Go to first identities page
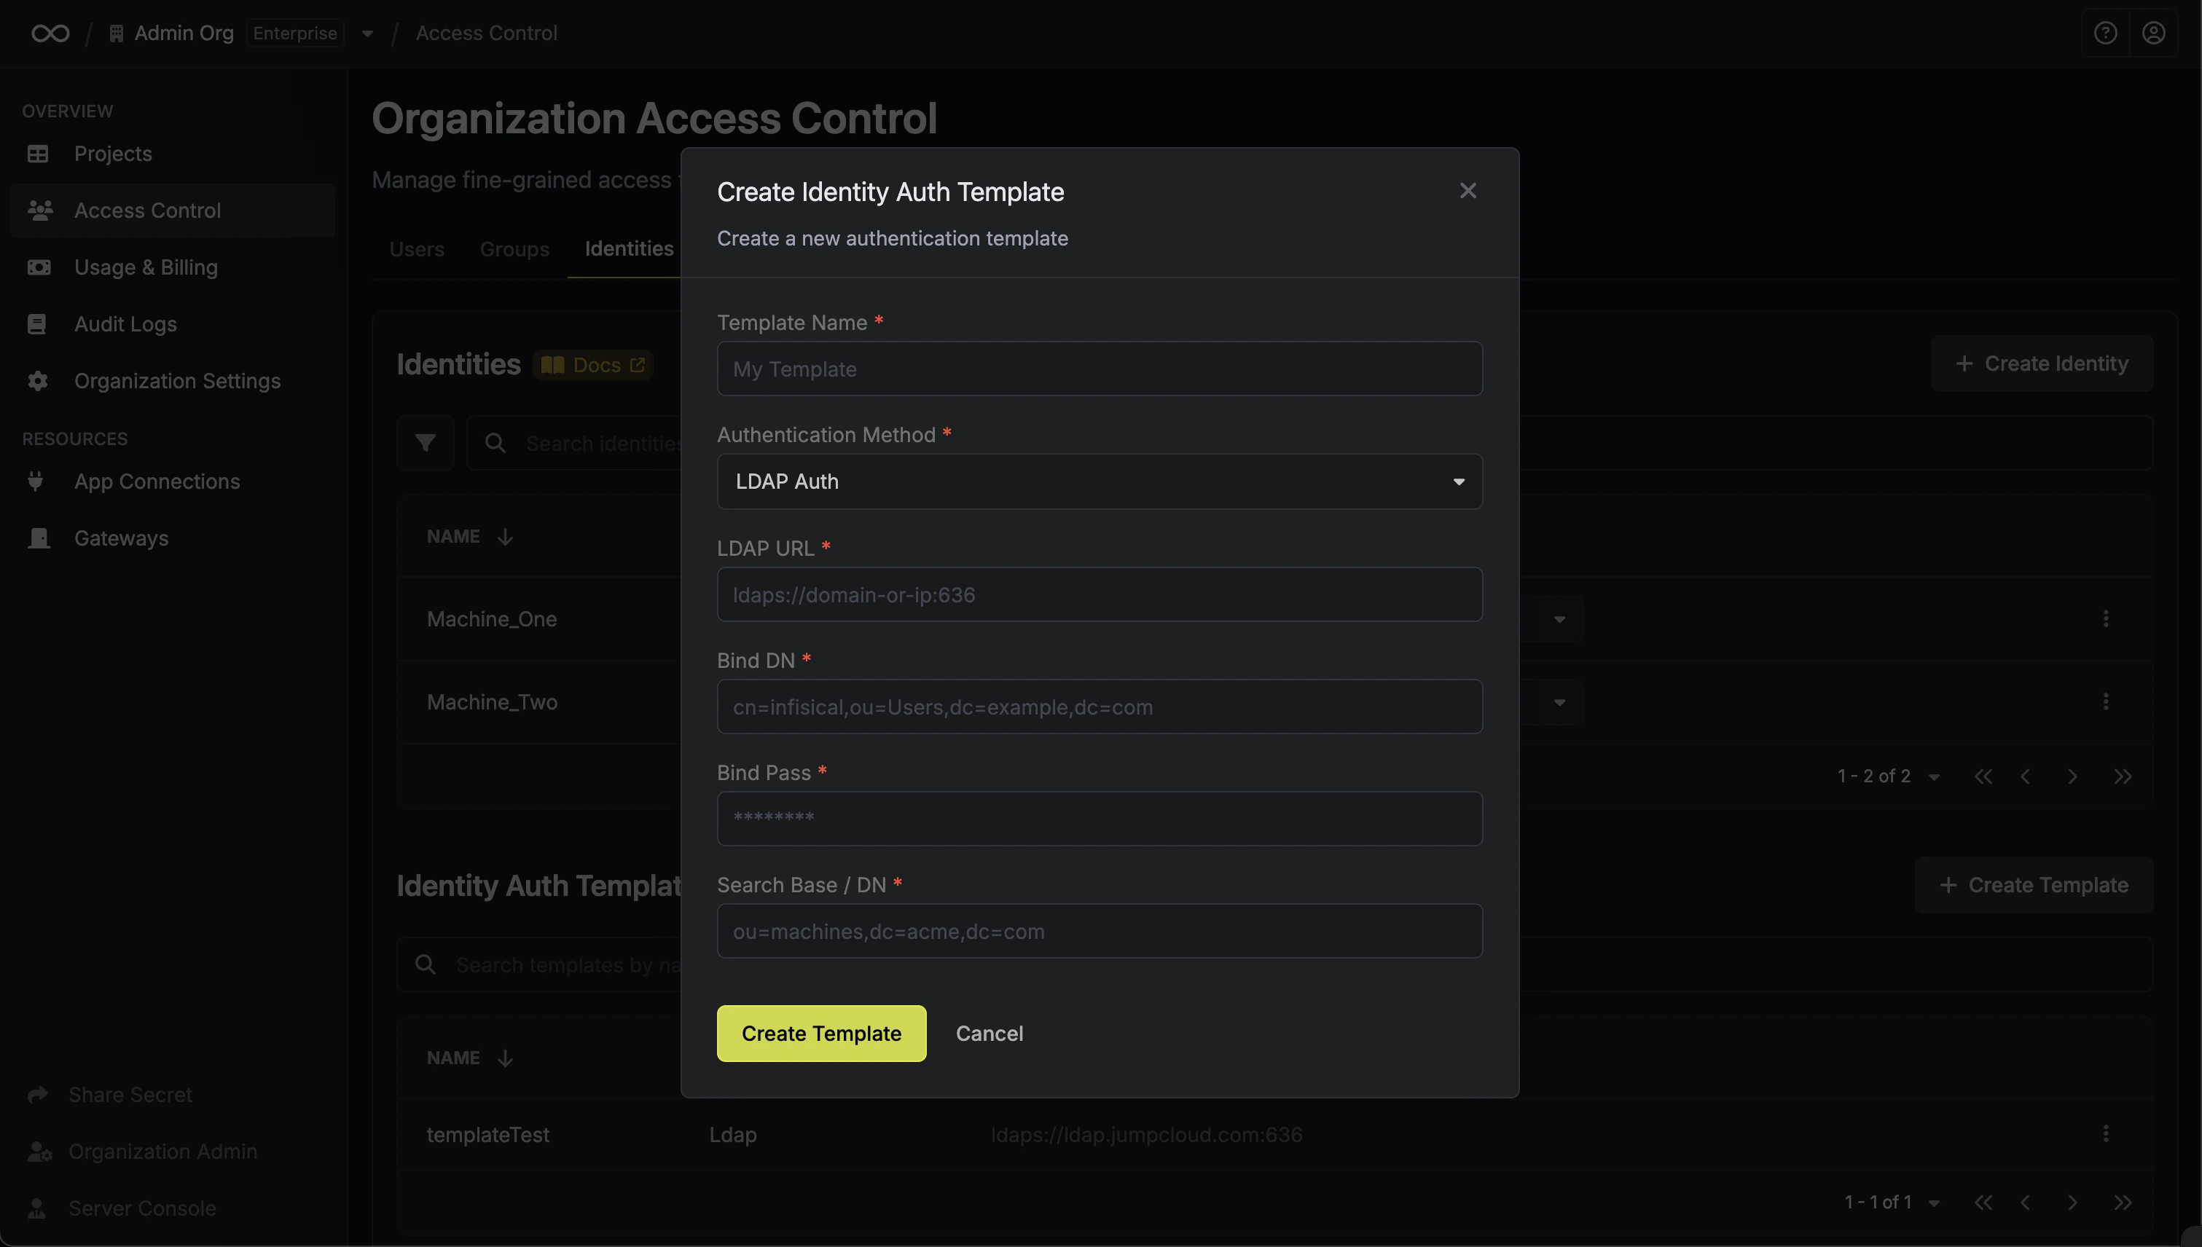Screen dimensions: 2202x1247 1983,776
